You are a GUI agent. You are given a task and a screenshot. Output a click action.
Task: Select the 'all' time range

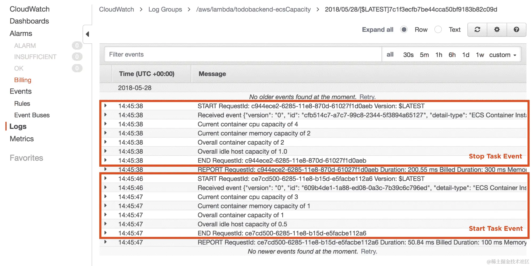(390, 55)
